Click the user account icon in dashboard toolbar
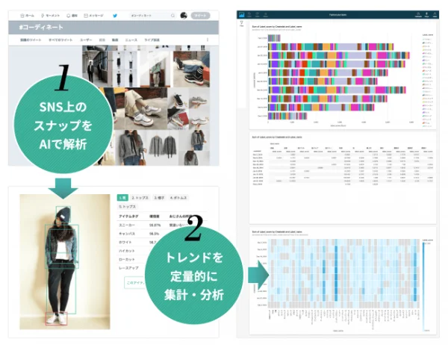 435,15
